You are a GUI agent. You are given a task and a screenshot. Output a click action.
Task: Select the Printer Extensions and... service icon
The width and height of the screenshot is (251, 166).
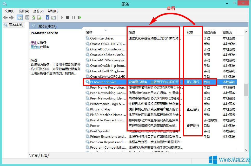point(87,136)
